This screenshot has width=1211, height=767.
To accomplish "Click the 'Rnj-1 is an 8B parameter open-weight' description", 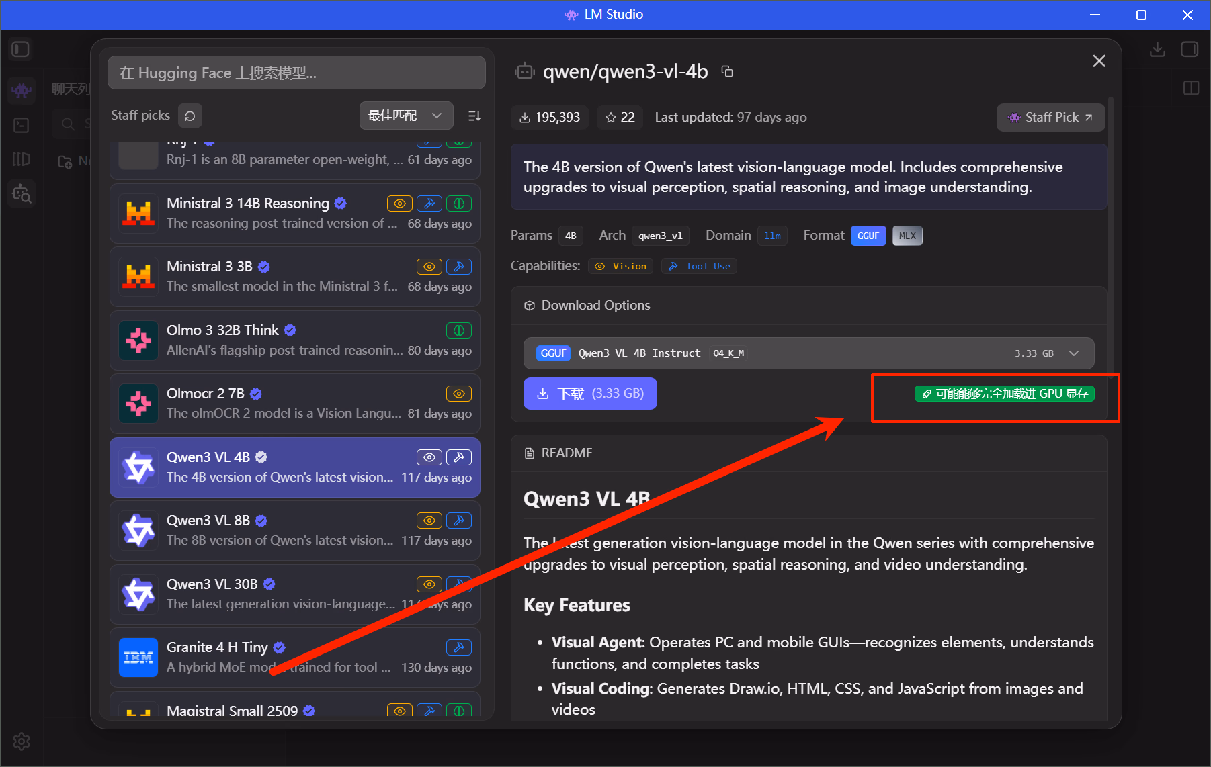I will click(285, 160).
